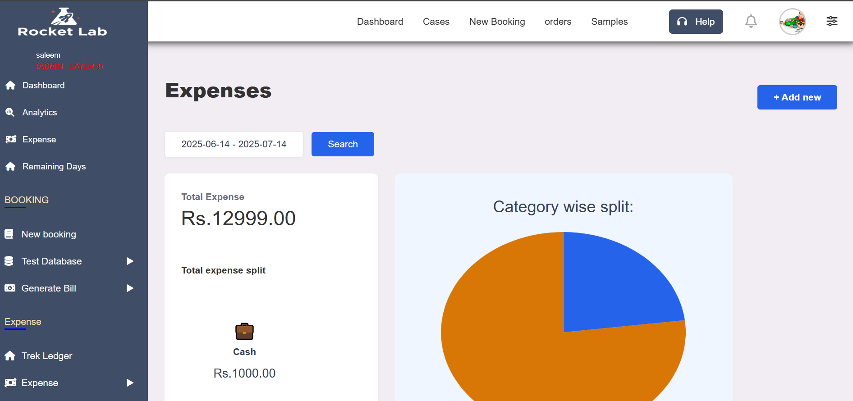This screenshot has width=853, height=401.
Task: Open the user profile avatar
Action: coord(793,22)
